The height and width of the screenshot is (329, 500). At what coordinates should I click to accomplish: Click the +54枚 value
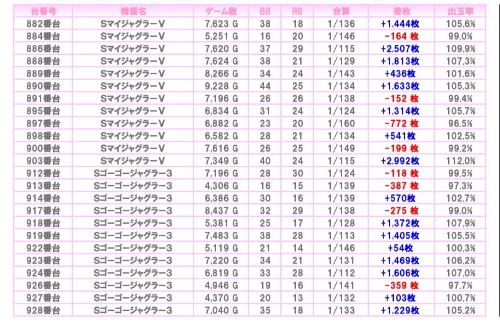400,248
